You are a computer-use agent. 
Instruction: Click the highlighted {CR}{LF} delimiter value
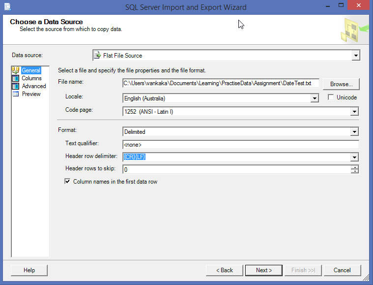(x=134, y=157)
